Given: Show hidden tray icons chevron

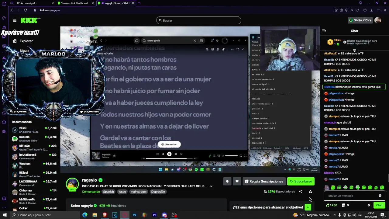Looking at the screenshot, I should coord(335,215).
